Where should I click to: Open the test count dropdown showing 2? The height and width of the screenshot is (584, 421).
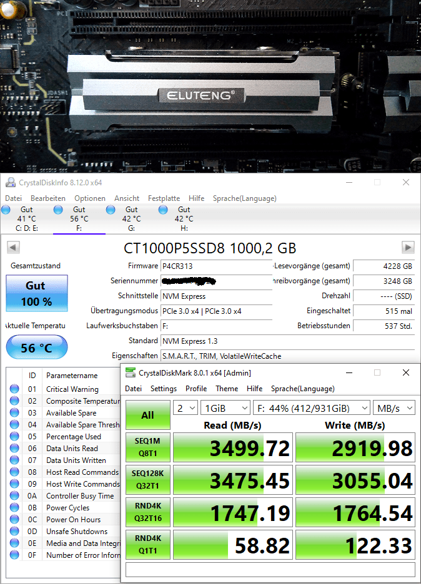pyautogui.click(x=186, y=408)
